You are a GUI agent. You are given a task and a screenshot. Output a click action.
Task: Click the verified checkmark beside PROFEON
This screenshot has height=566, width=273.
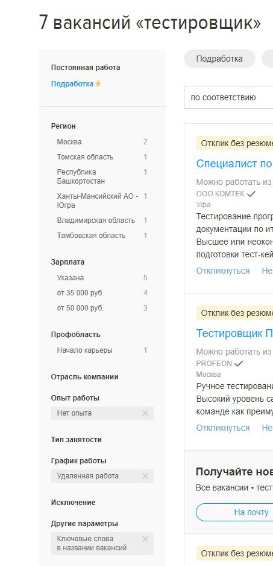[239, 364]
